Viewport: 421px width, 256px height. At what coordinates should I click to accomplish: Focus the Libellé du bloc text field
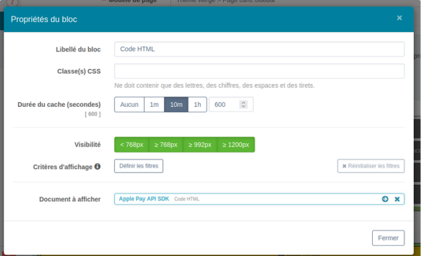259,49
